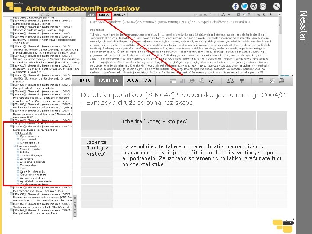Open vprašalnik za anketarje tree item

click(36, 181)
